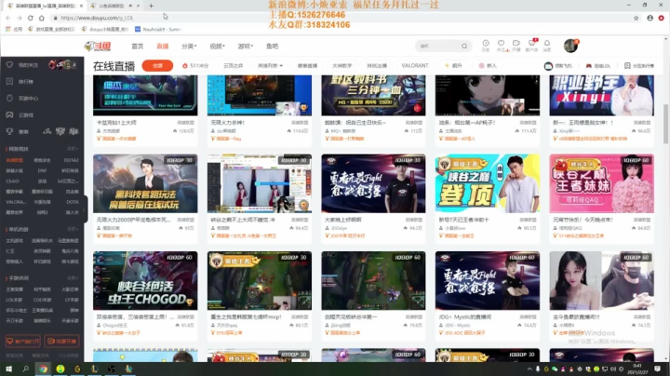The image size is (670, 376).
Task: Click the magnifier search icon in header
Action: [x=464, y=46]
